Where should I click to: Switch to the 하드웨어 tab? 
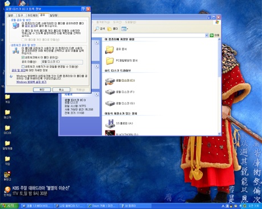(x=32, y=15)
